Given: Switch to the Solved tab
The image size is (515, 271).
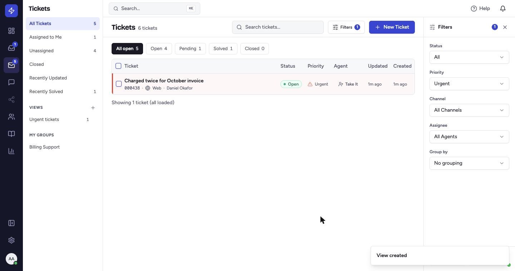Looking at the screenshot, I should (x=223, y=49).
